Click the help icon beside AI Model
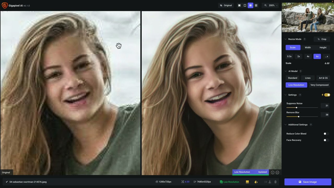This screenshot has height=188, width=334. point(300,71)
